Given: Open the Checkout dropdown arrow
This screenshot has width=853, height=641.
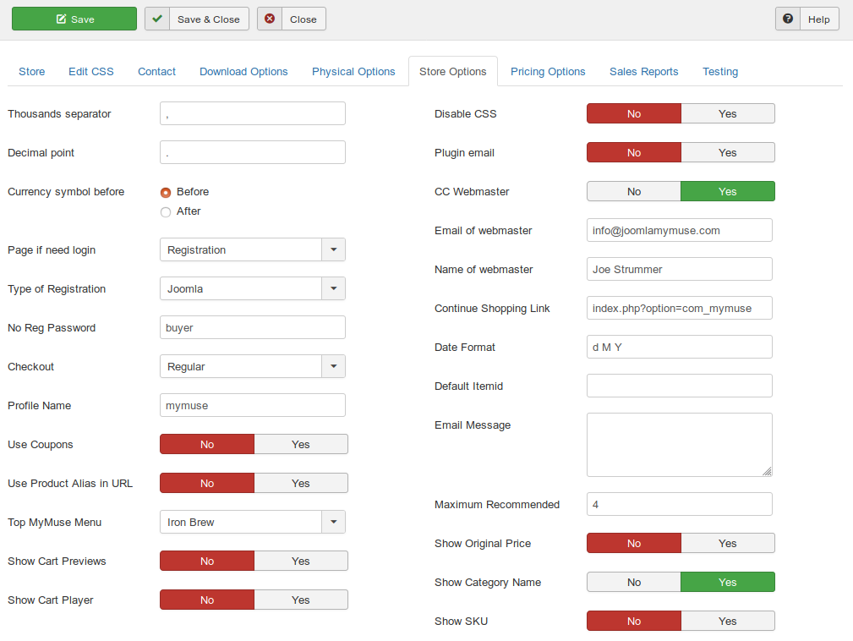Looking at the screenshot, I should (x=333, y=367).
